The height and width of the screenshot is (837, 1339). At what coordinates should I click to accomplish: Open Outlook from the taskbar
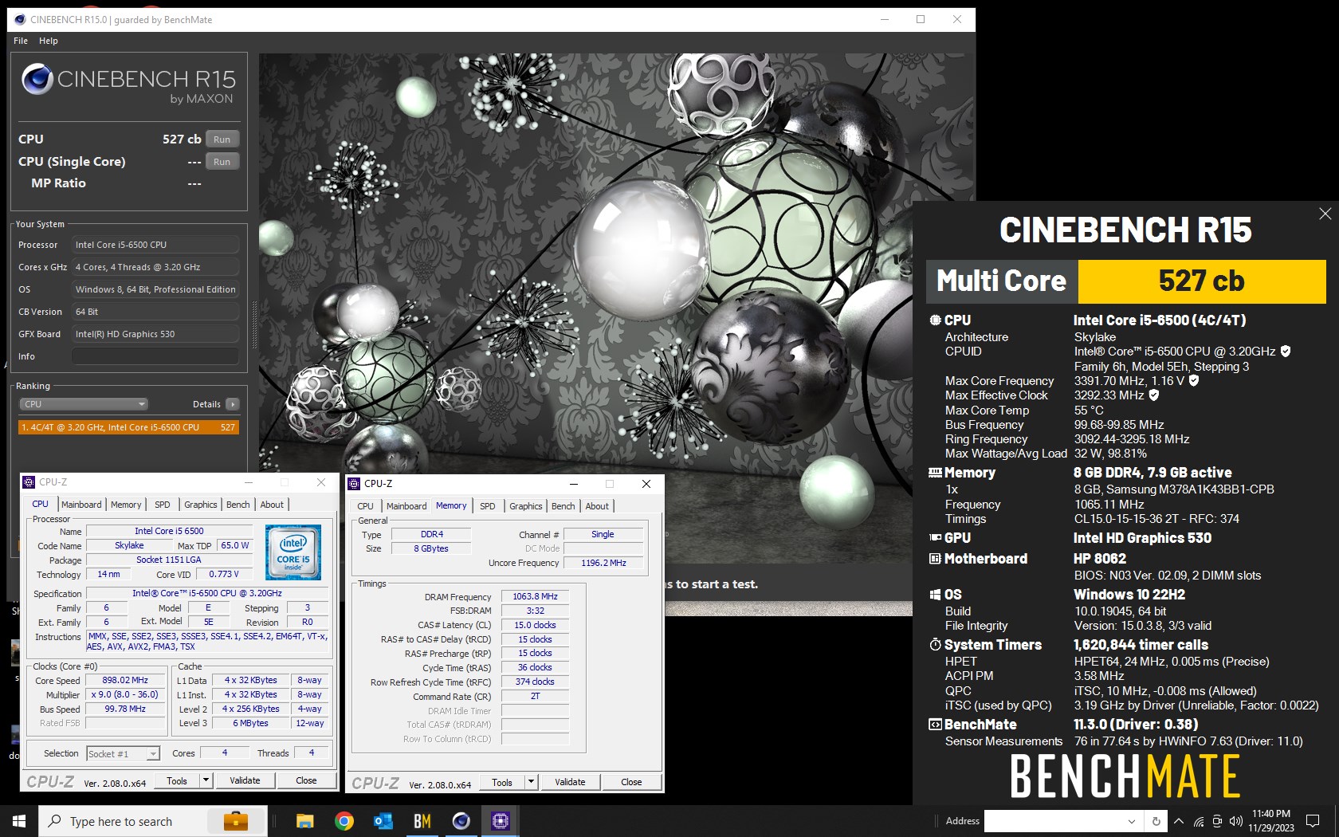click(x=383, y=821)
